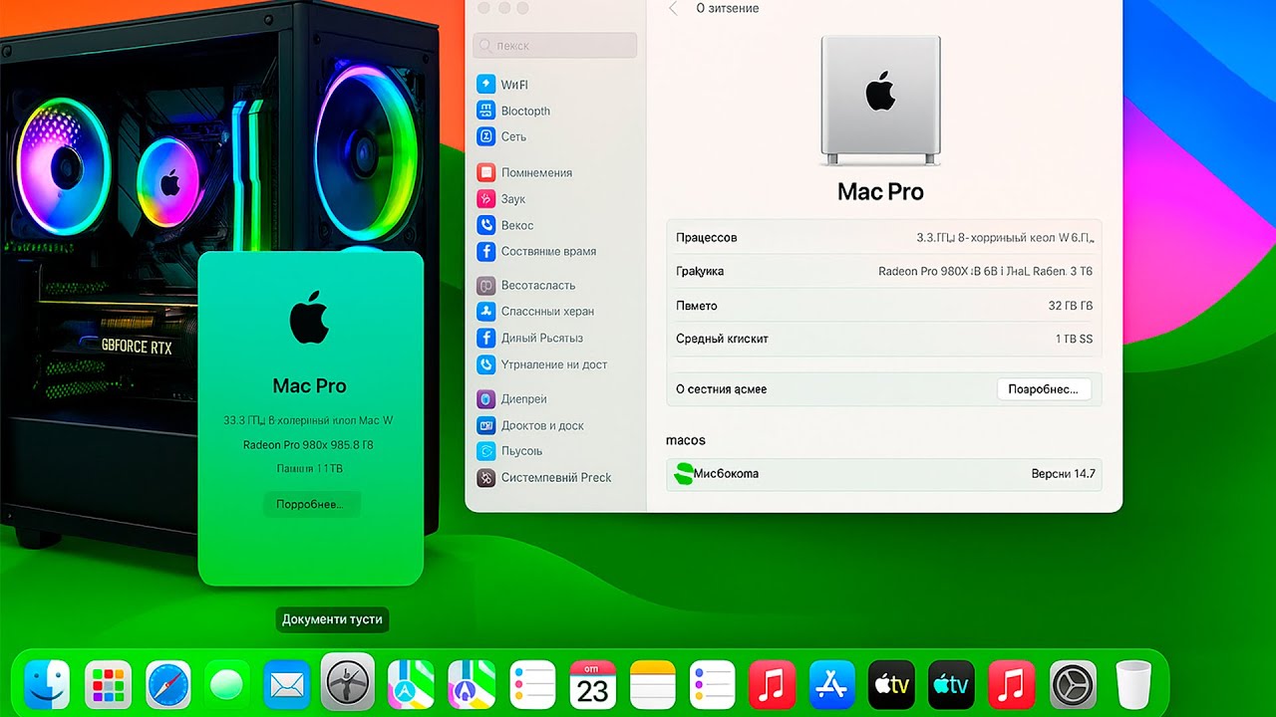1276x717 pixels.
Task: Focus the settings sidebar search field
Action: click(x=554, y=45)
